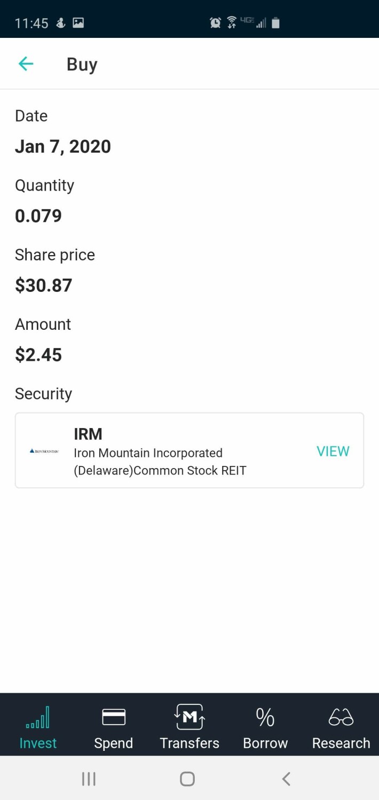Select the Iron Mountain Incorporated description text
The height and width of the screenshot is (800, 379).
(x=160, y=462)
